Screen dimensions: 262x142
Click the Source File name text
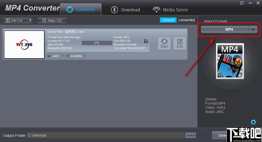point(66,32)
